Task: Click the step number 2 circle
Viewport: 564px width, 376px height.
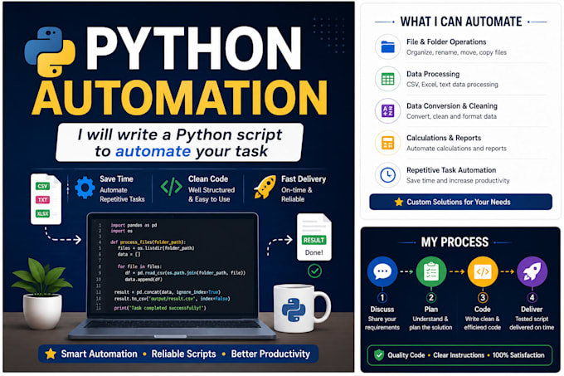Action: click(x=431, y=297)
